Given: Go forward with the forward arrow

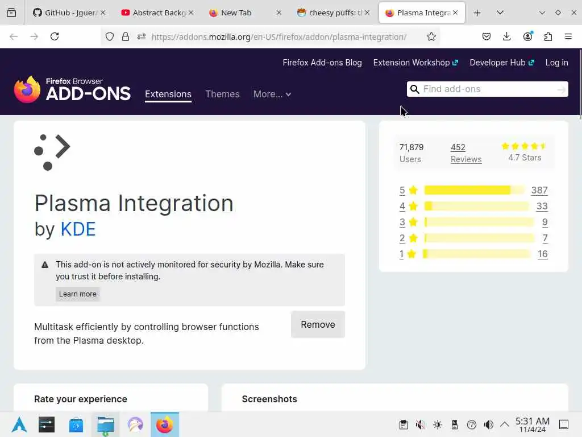Looking at the screenshot, I should click(x=34, y=36).
